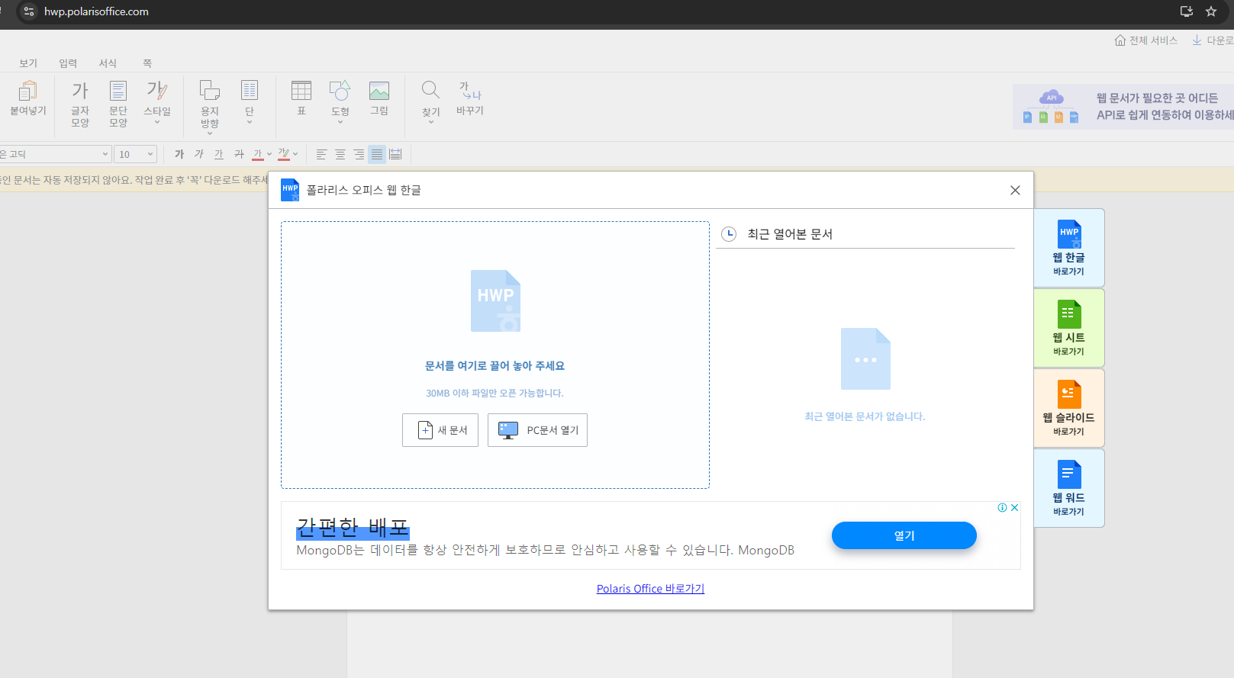Image resolution: width=1234 pixels, height=678 pixels.
Task: Click the install app icon in address bar
Action: click(x=1187, y=11)
